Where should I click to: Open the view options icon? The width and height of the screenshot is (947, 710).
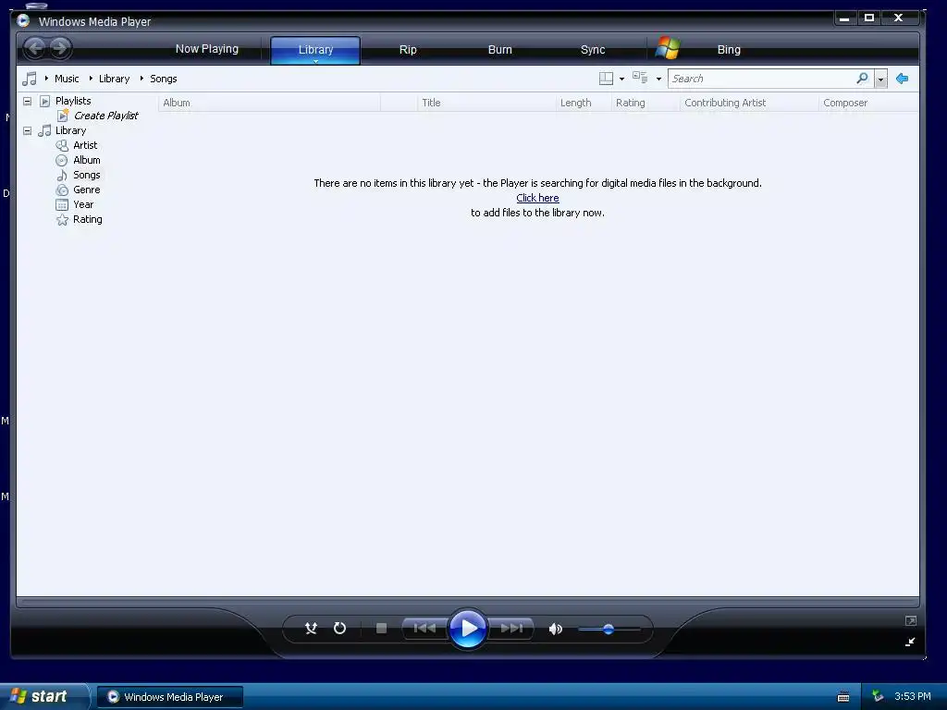(x=640, y=78)
